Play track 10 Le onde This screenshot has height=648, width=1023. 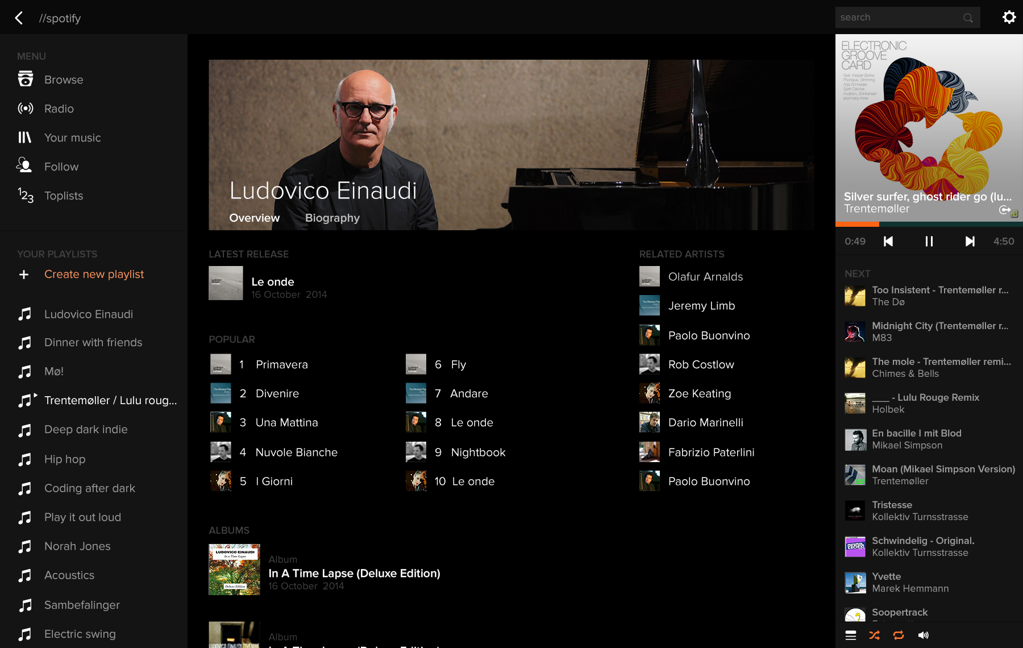(x=473, y=481)
